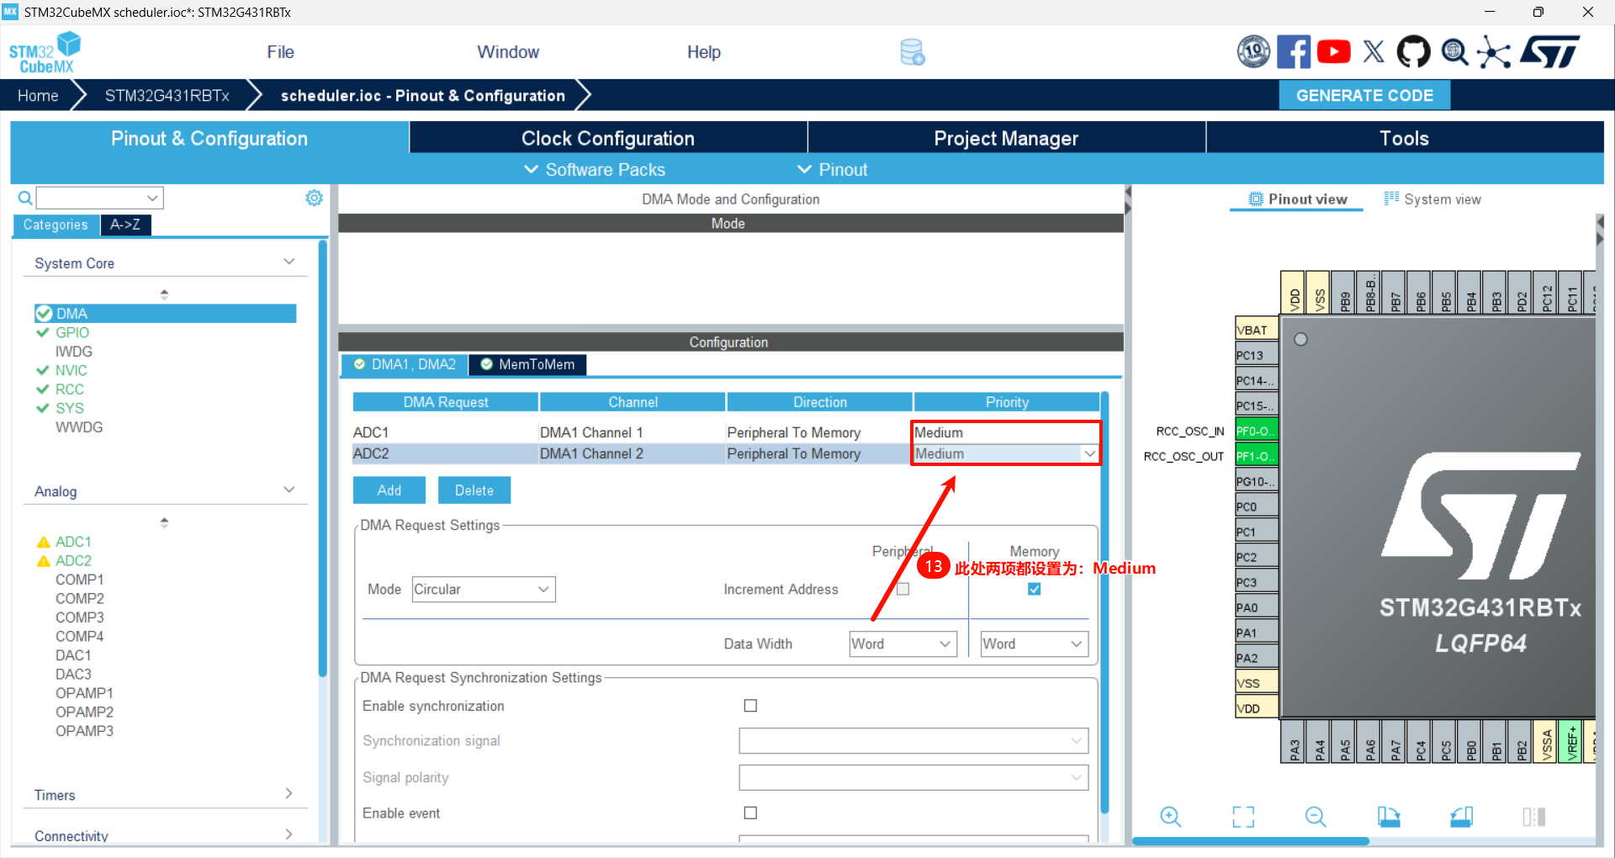Image resolution: width=1615 pixels, height=858 pixels.
Task: Open the categories settings gear icon
Action: pos(314,198)
